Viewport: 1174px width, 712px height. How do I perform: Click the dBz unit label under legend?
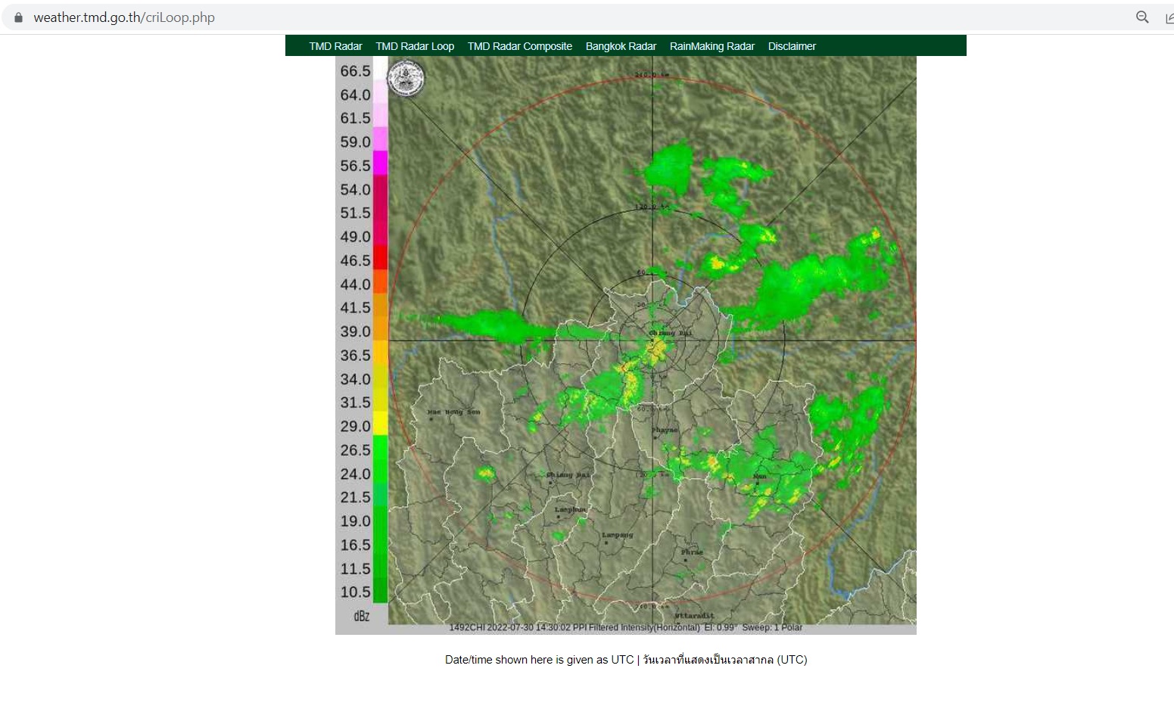point(362,616)
